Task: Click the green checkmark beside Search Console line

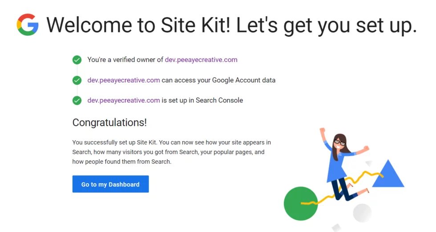Action: point(77,100)
